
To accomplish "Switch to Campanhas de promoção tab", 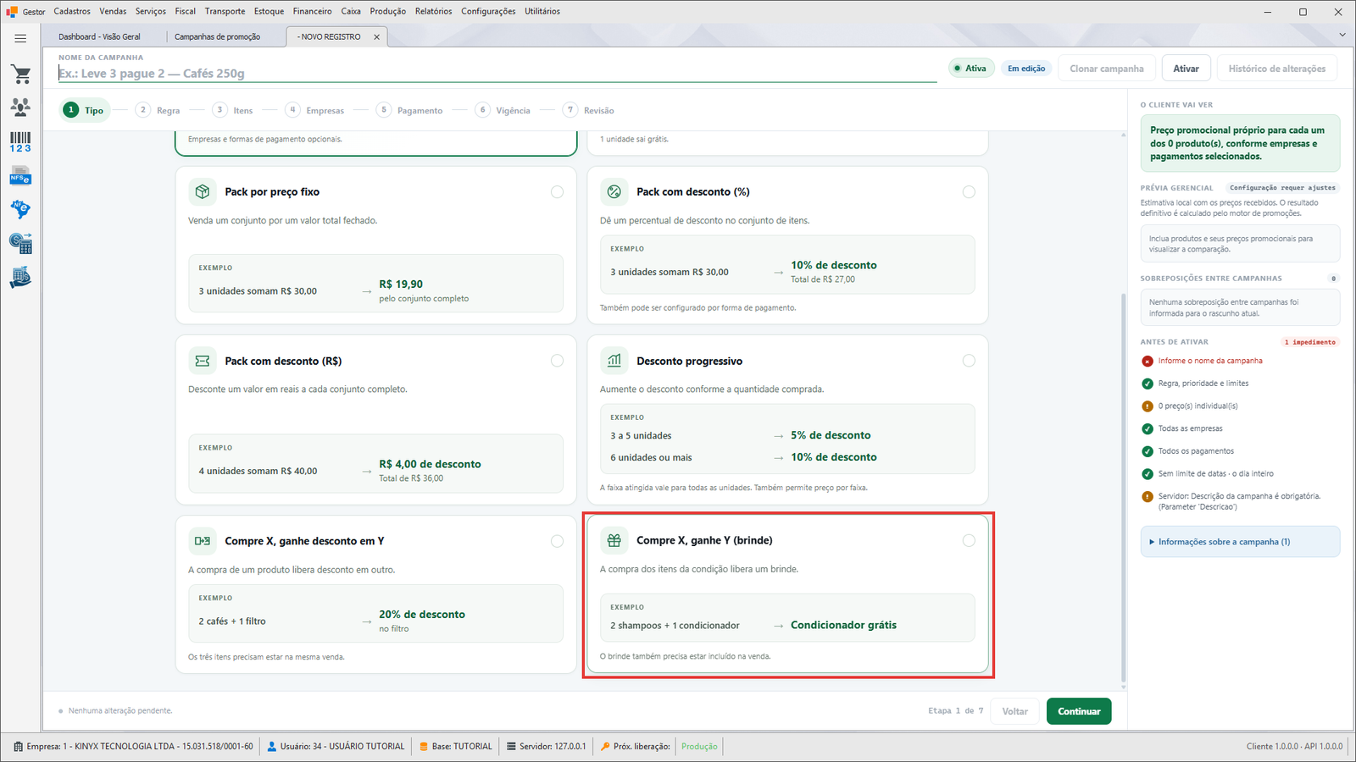I will tap(218, 37).
